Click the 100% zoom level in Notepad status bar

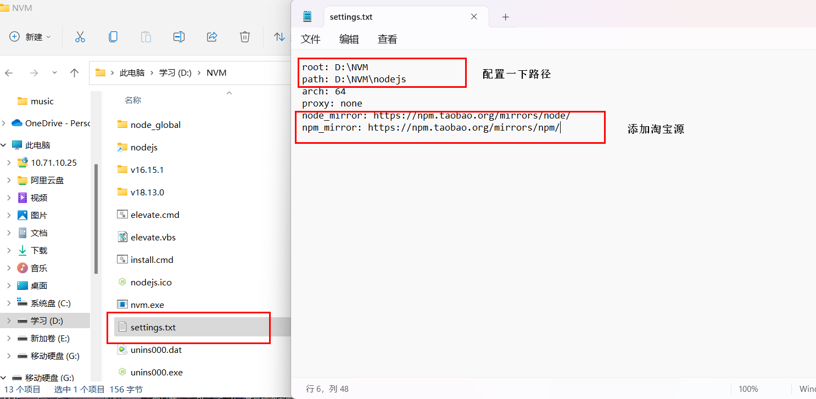click(x=748, y=389)
